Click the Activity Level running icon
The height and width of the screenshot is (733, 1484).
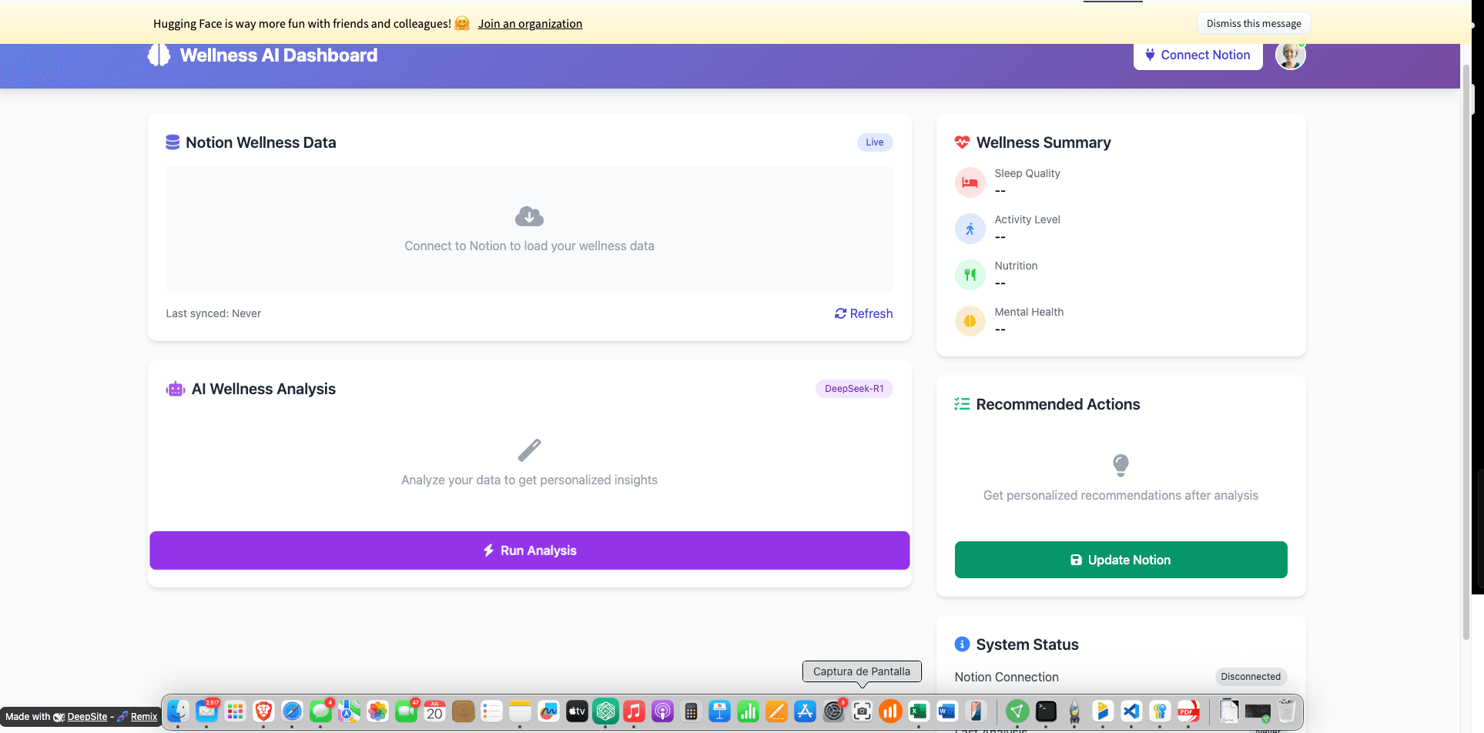coord(970,229)
